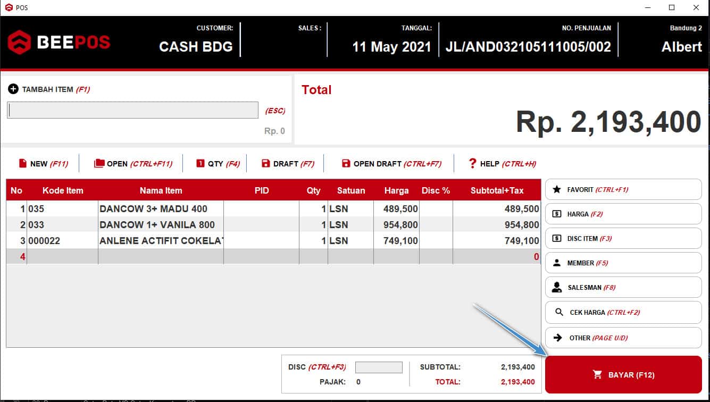Click the NEW document icon
710x402 pixels.
(23, 163)
